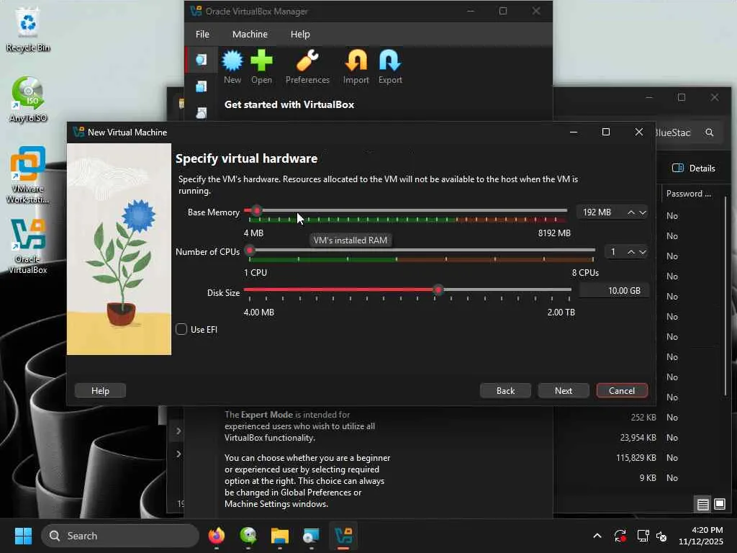The image size is (737, 553).
Task: Open Preferences via the wrench icon
Action: (307, 67)
